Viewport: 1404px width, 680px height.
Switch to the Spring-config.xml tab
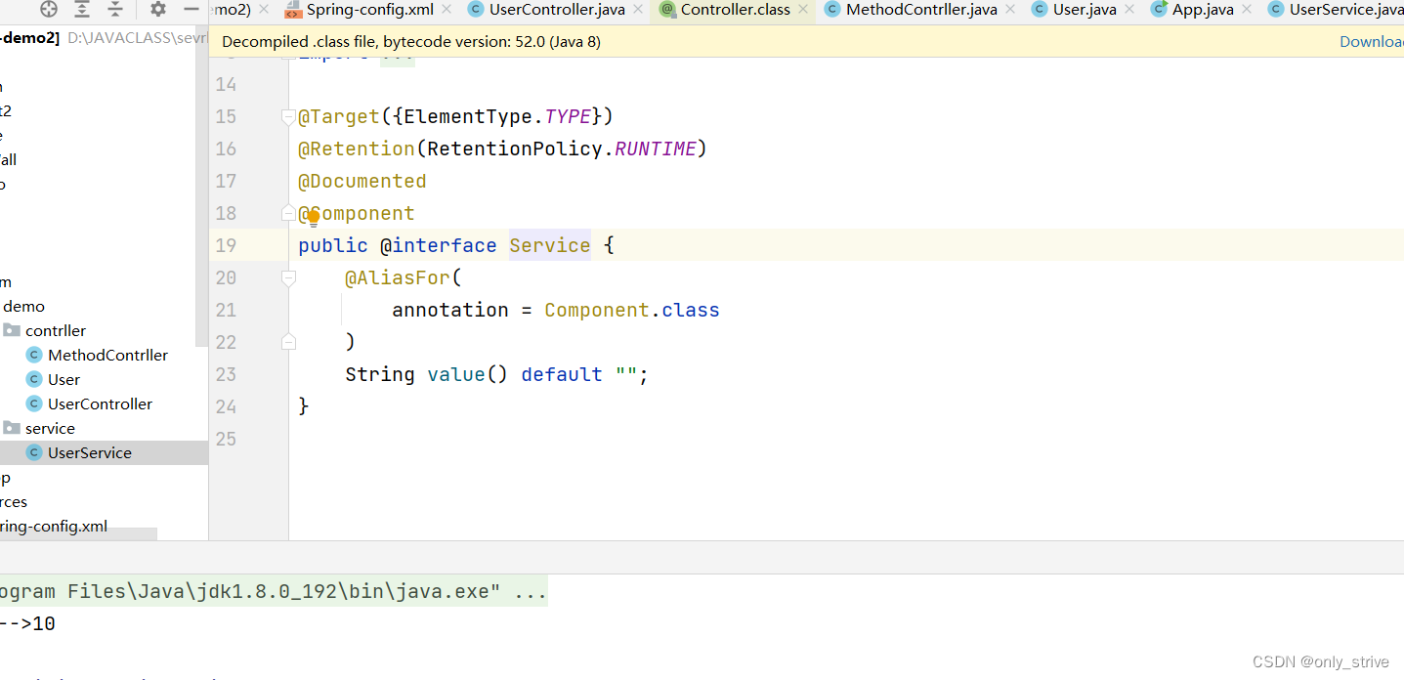369,10
